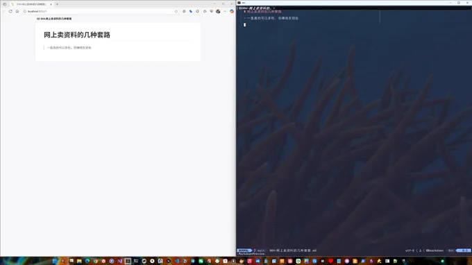Open browser Settings and more menu

[225, 11]
